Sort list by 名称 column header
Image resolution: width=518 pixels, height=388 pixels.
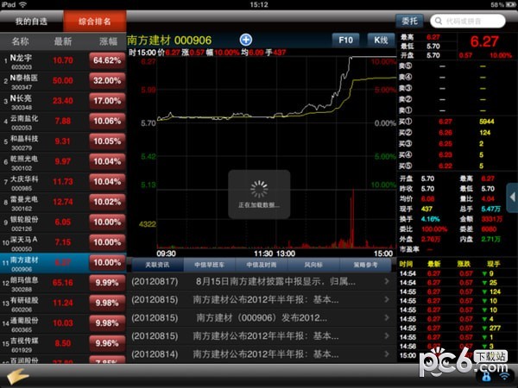pyautogui.click(x=20, y=41)
